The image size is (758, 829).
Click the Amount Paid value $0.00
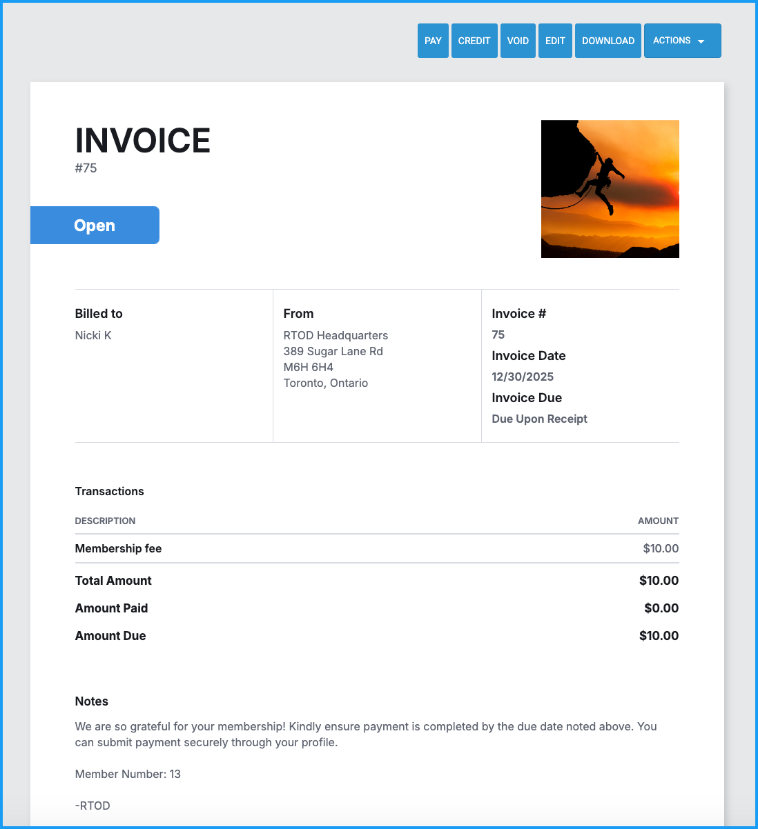(661, 608)
